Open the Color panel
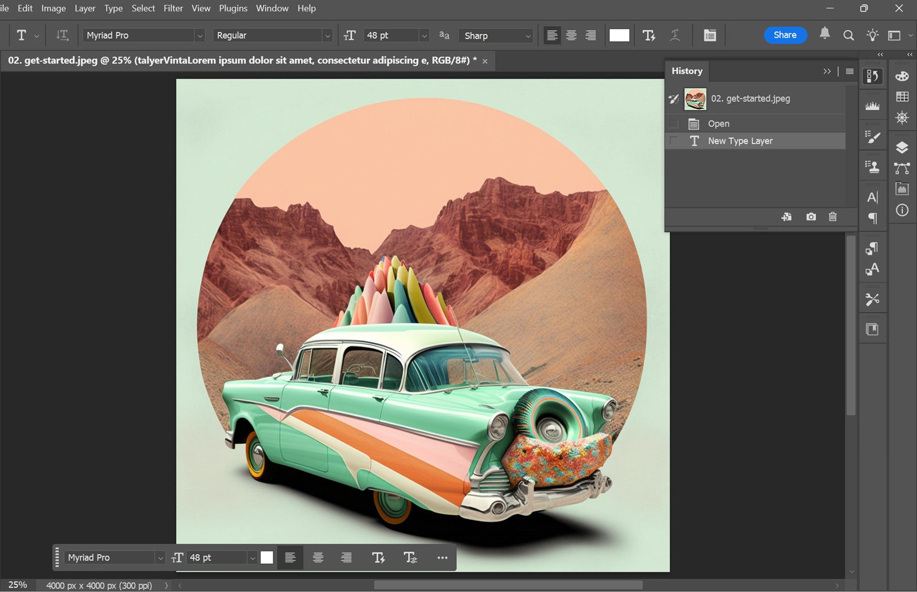917x592 pixels. pos(902,77)
